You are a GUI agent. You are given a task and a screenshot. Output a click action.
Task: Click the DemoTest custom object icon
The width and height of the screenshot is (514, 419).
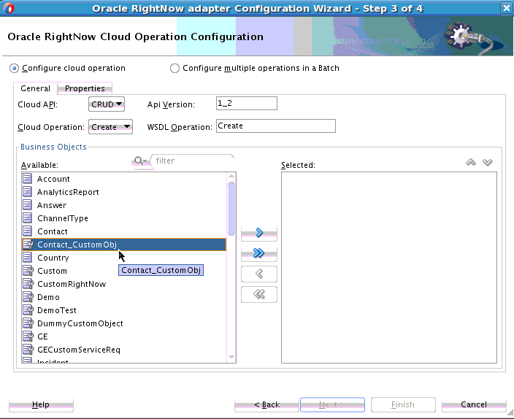coord(28,310)
